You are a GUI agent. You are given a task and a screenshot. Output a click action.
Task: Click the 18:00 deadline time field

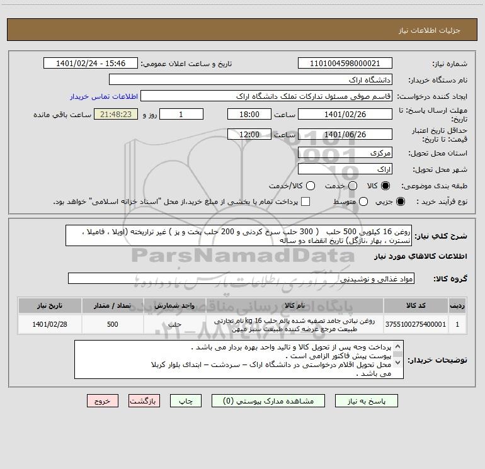(x=249, y=114)
